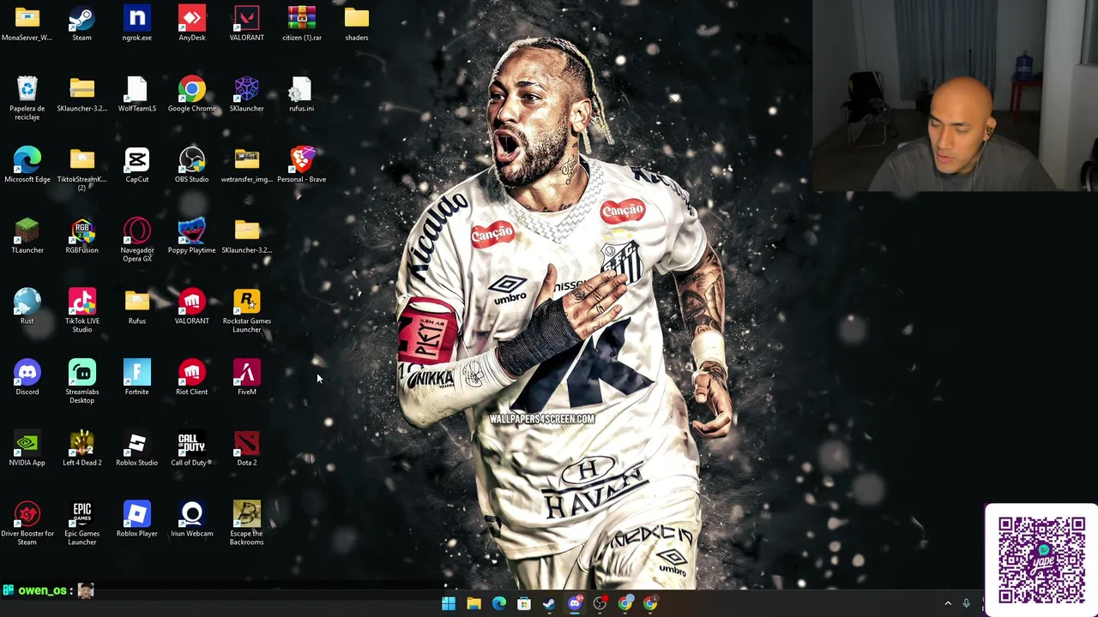Switch to Discord in the taskbar
The height and width of the screenshot is (617, 1098).
pyautogui.click(x=575, y=604)
